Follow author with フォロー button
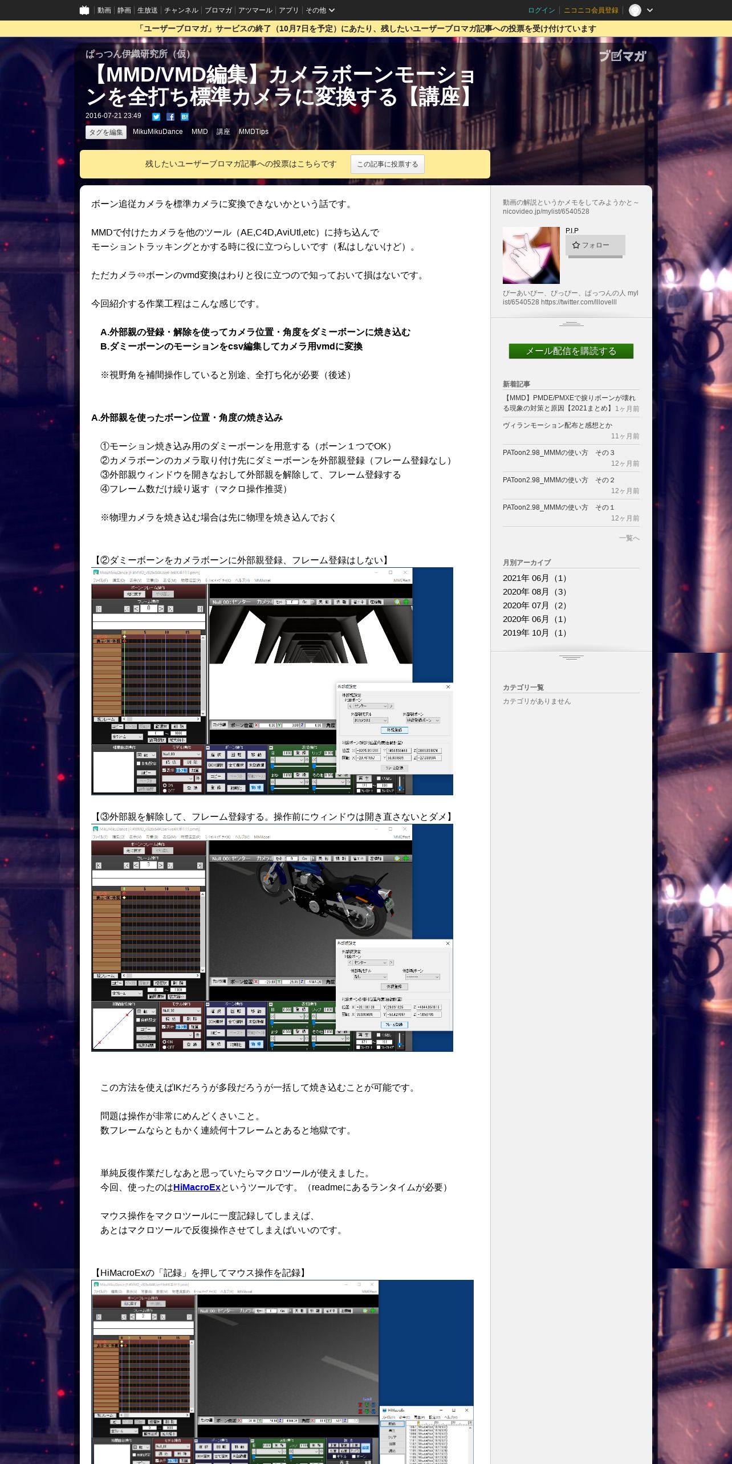The height and width of the screenshot is (1464, 732). click(x=595, y=245)
